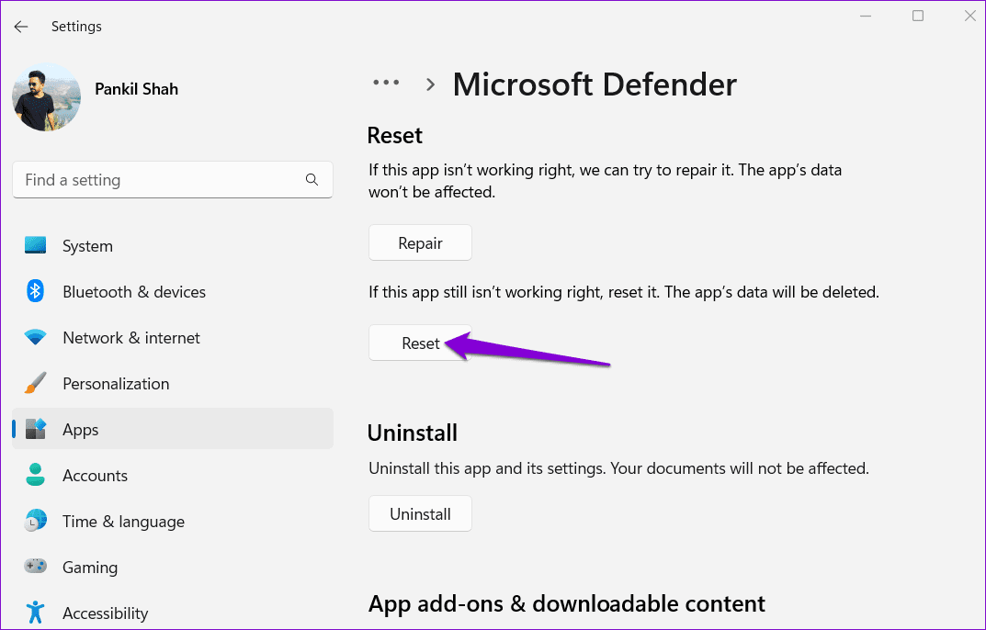
Task: Click the Settings window title text
Action: (x=76, y=27)
